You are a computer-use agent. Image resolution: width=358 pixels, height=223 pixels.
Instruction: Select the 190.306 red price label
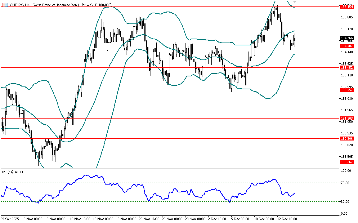click(347, 138)
